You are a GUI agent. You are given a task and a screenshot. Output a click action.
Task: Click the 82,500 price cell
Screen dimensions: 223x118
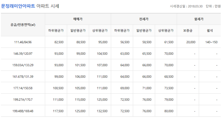tap(59, 42)
